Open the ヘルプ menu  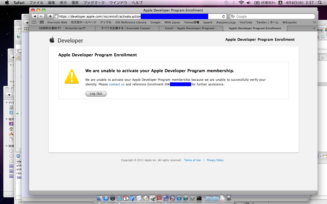coord(137,3)
